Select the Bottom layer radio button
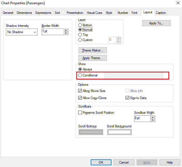Image resolution: width=182 pixels, height=167 pixels. [x=80, y=25]
